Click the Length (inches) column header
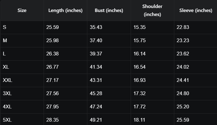 (65, 10)
